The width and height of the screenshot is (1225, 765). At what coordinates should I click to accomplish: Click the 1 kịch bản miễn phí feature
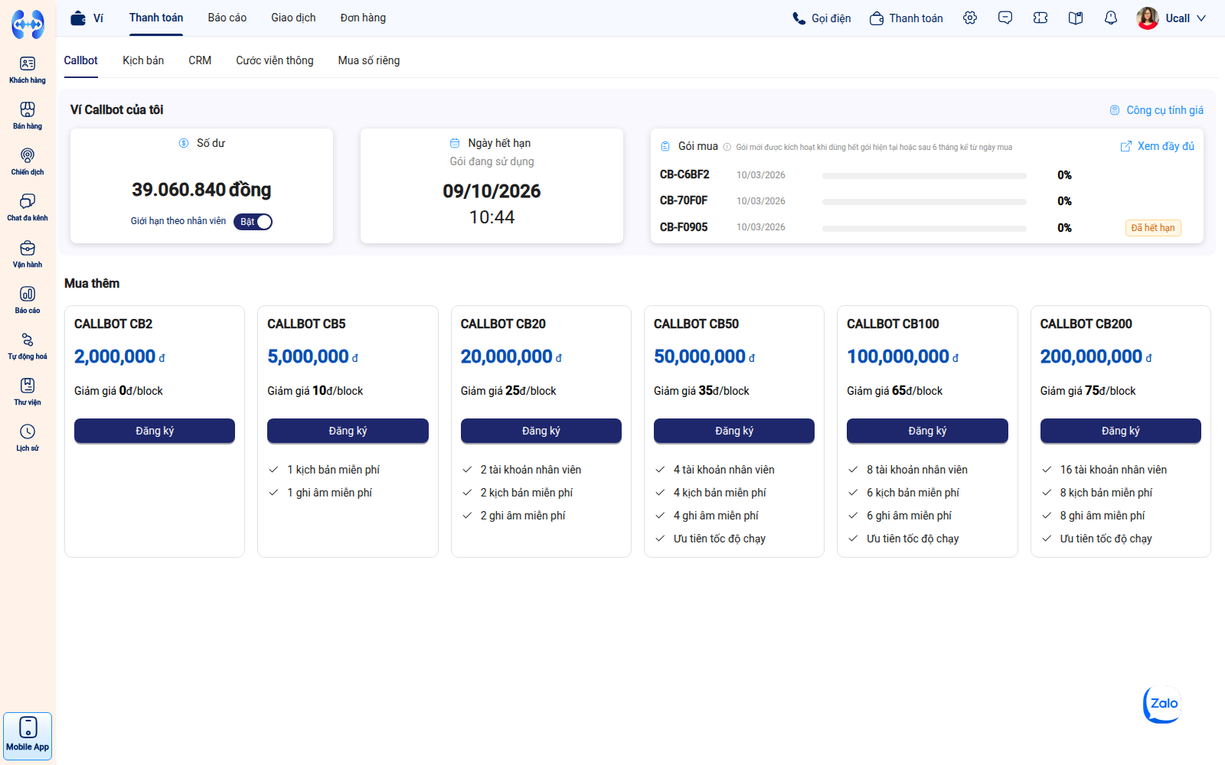pos(333,470)
